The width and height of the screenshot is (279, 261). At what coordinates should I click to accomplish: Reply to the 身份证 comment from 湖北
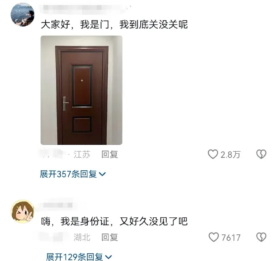pyautogui.click(x=110, y=237)
